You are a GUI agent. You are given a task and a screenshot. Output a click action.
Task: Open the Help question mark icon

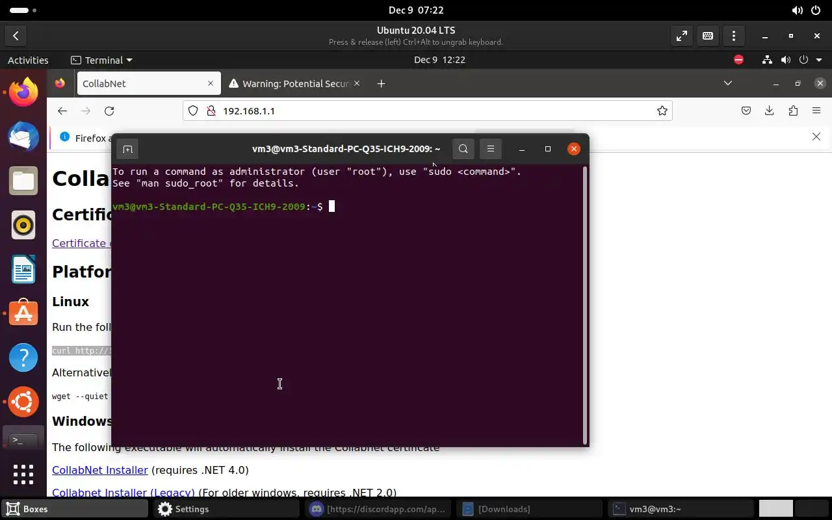point(23,357)
